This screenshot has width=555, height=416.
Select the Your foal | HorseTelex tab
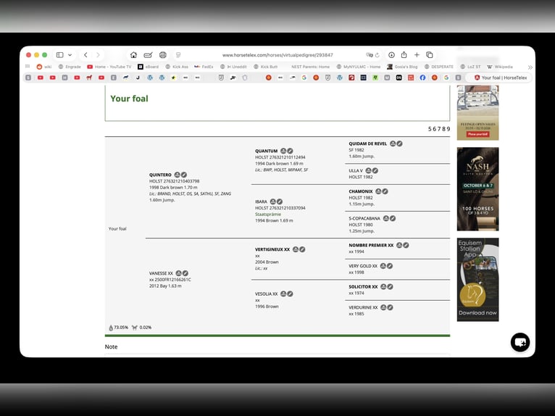click(x=500, y=78)
